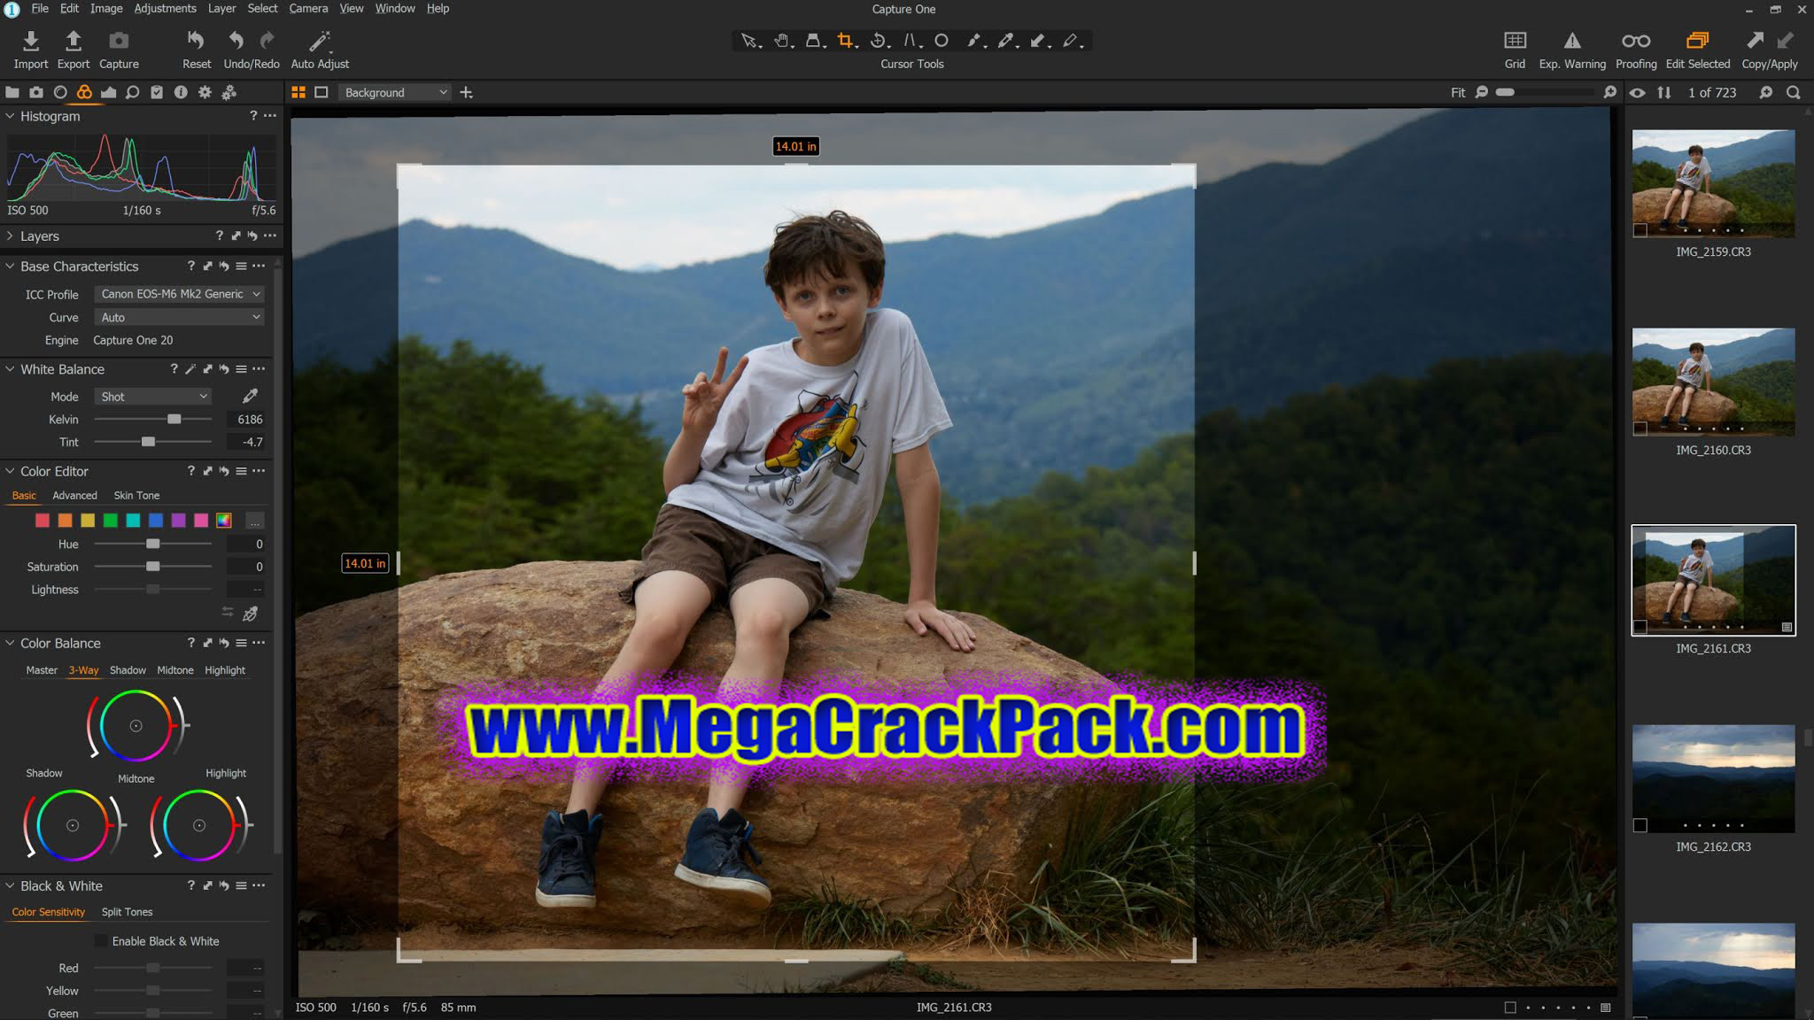The image size is (1814, 1020).
Task: Open the Camera menu
Action: (x=308, y=9)
